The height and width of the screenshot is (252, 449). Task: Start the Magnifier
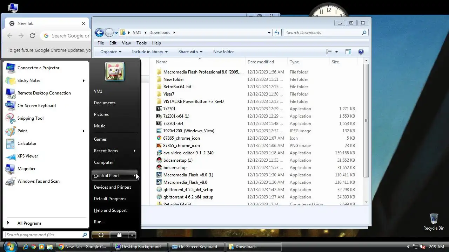point(46,169)
